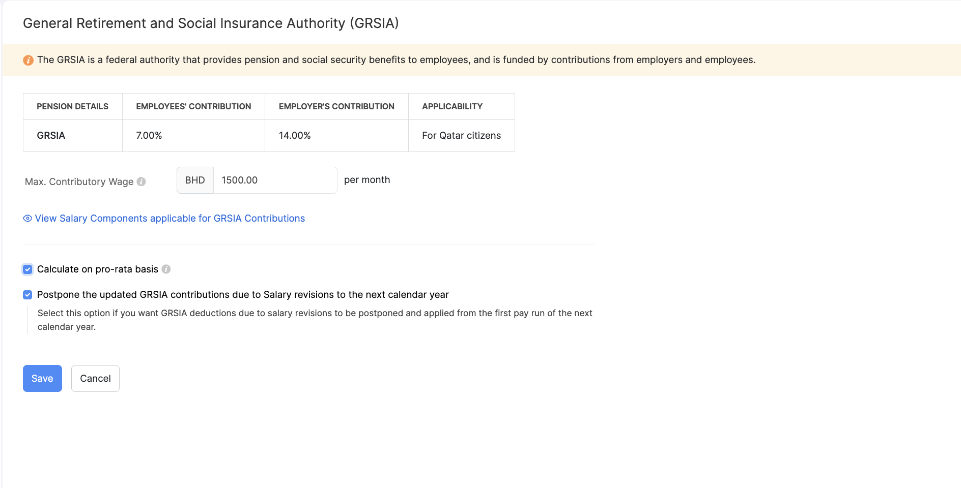Click the Pension Details column header
The image size is (961, 488).
coord(72,107)
